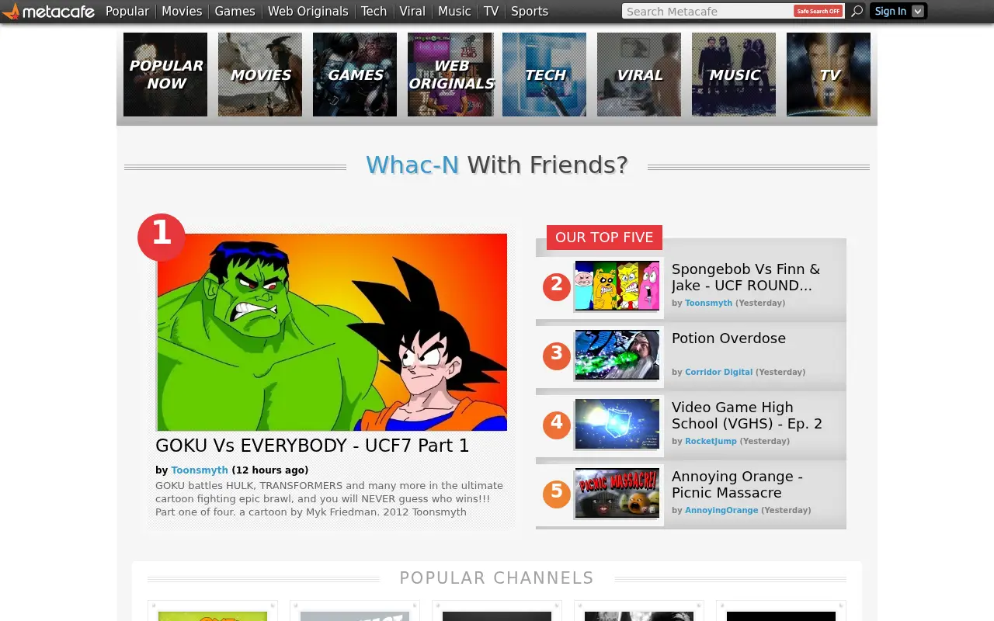Click the Metacafe logo

(x=49, y=11)
